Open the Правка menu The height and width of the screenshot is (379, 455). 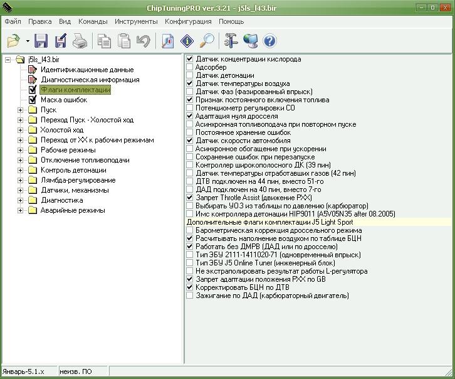point(39,21)
